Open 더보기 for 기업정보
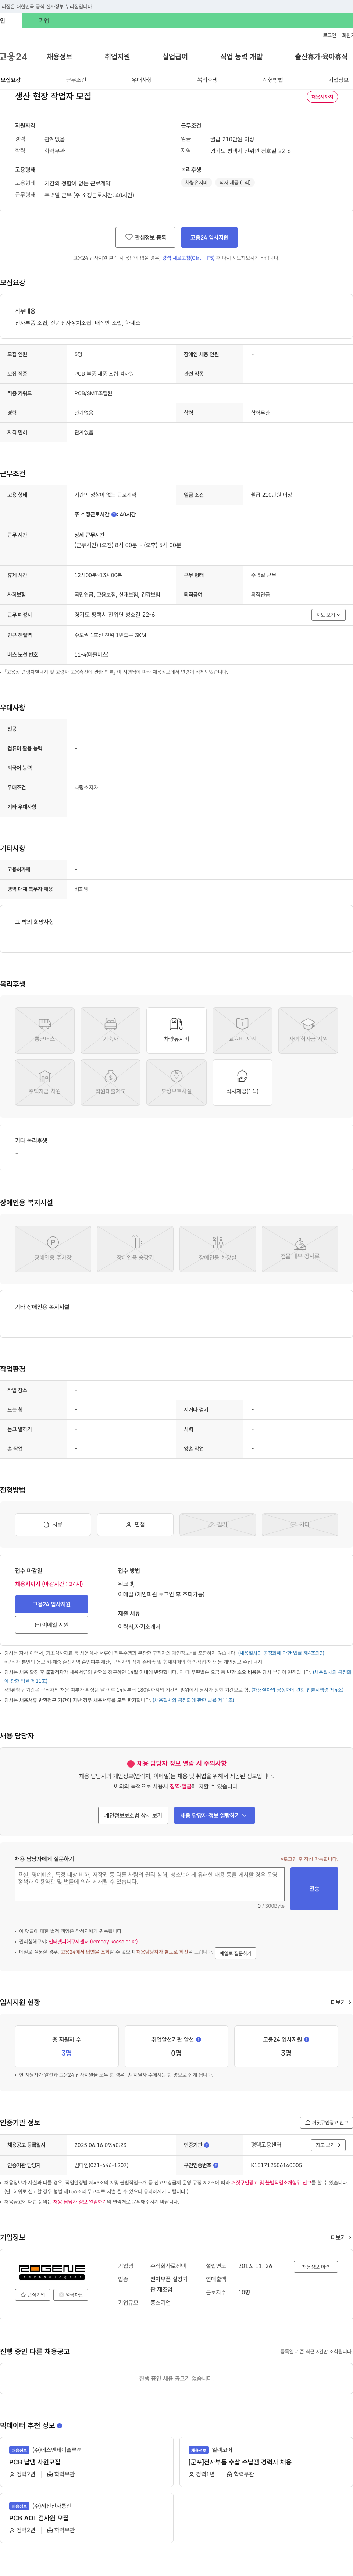This screenshot has height=2576, width=353. [340, 2237]
